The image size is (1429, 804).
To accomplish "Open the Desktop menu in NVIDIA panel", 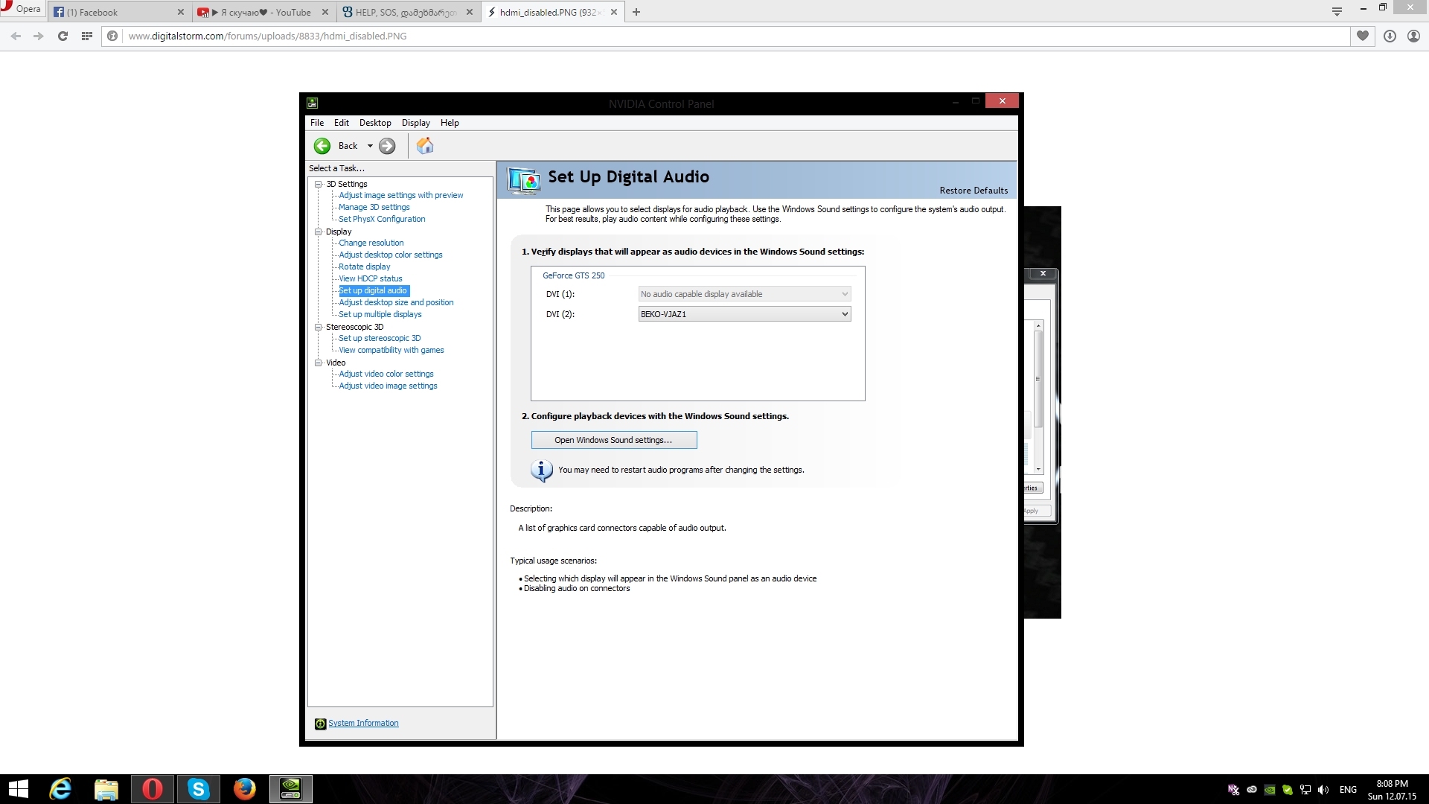I will click(x=375, y=123).
